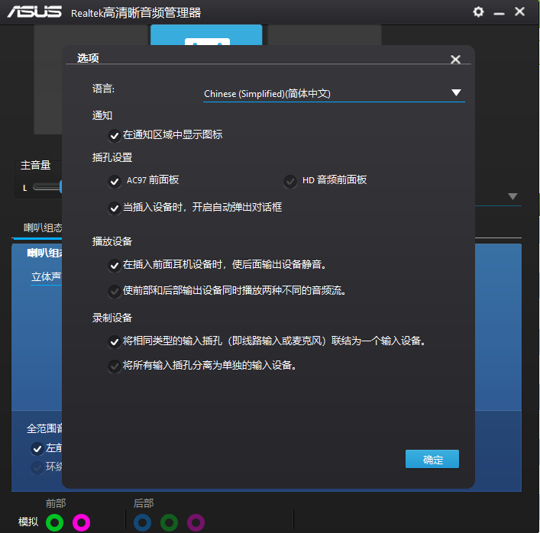Close the Realtek audio manager window
Image resolution: width=540 pixels, height=533 pixels.
(519, 11)
